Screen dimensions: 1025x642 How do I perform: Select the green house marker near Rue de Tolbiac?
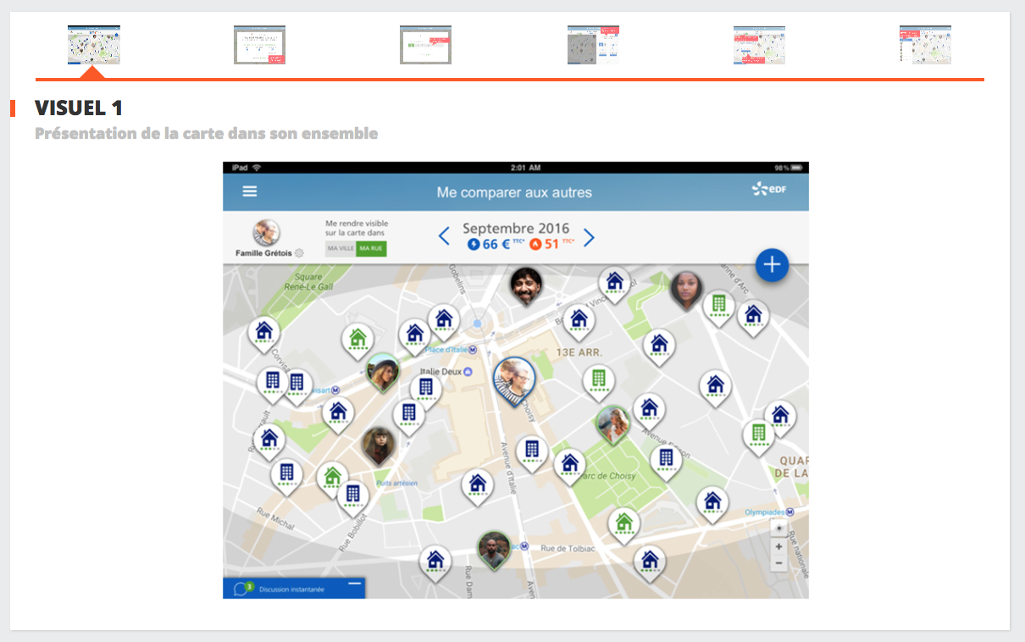[x=624, y=523]
